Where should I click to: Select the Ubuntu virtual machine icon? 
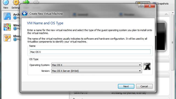pyautogui.click(x=7, y=38)
